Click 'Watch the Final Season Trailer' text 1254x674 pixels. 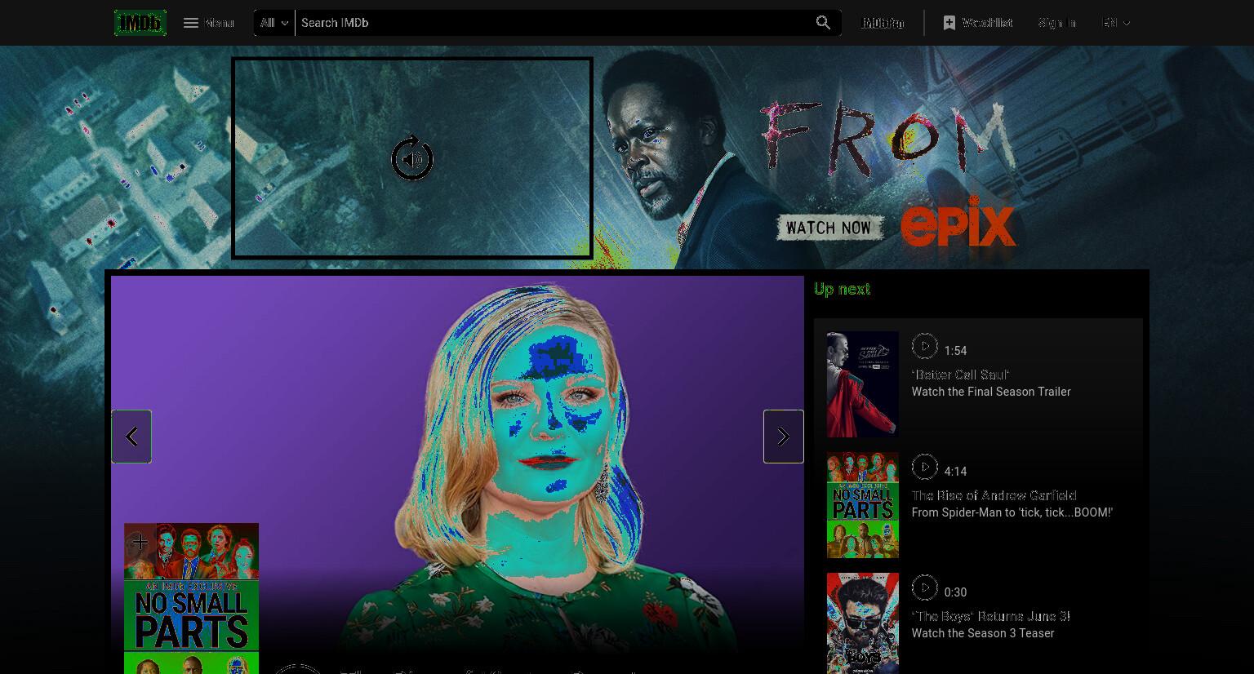click(x=991, y=392)
